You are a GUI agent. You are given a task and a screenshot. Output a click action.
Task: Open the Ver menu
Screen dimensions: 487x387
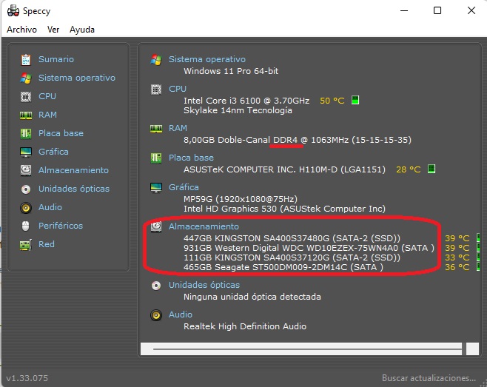pyautogui.click(x=53, y=30)
